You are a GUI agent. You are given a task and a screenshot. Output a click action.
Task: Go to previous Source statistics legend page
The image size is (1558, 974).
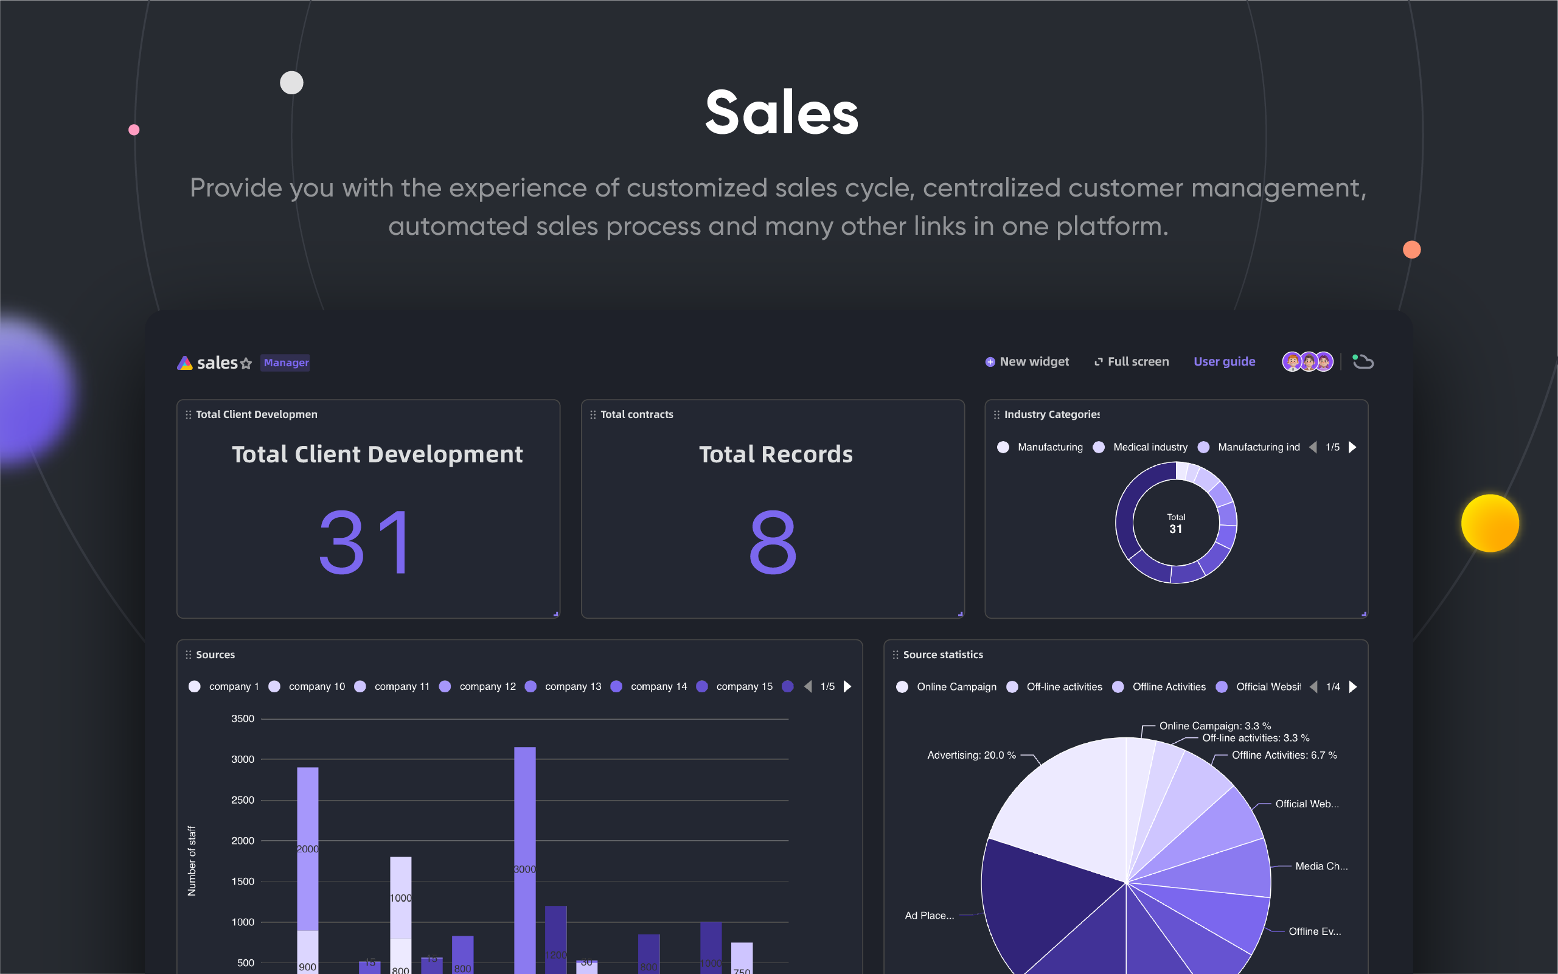pos(1313,687)
